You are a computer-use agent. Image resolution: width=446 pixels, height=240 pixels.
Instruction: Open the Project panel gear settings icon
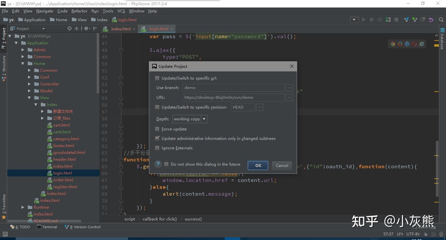coord(86,29)
